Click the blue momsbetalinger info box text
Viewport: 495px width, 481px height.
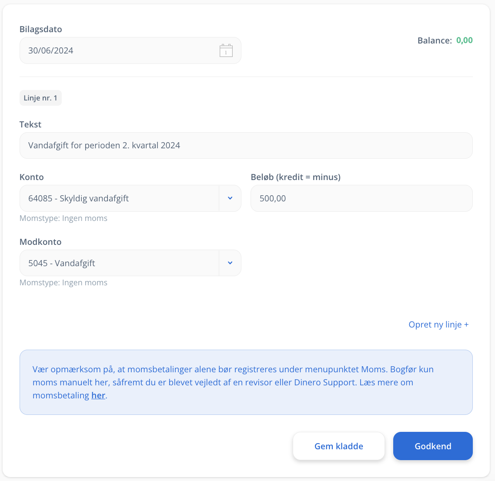(x=233, y=382)
